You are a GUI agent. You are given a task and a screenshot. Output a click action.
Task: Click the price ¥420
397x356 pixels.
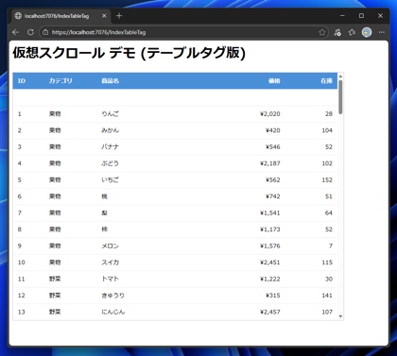pos(272,130)
